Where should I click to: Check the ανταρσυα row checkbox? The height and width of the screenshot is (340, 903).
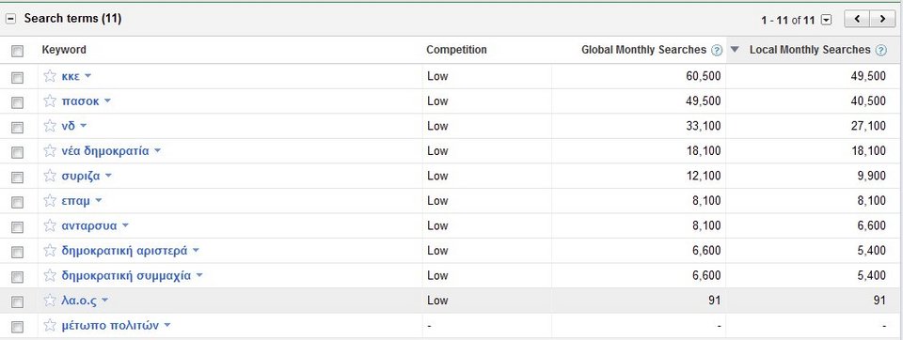click(x=17, y=227)
